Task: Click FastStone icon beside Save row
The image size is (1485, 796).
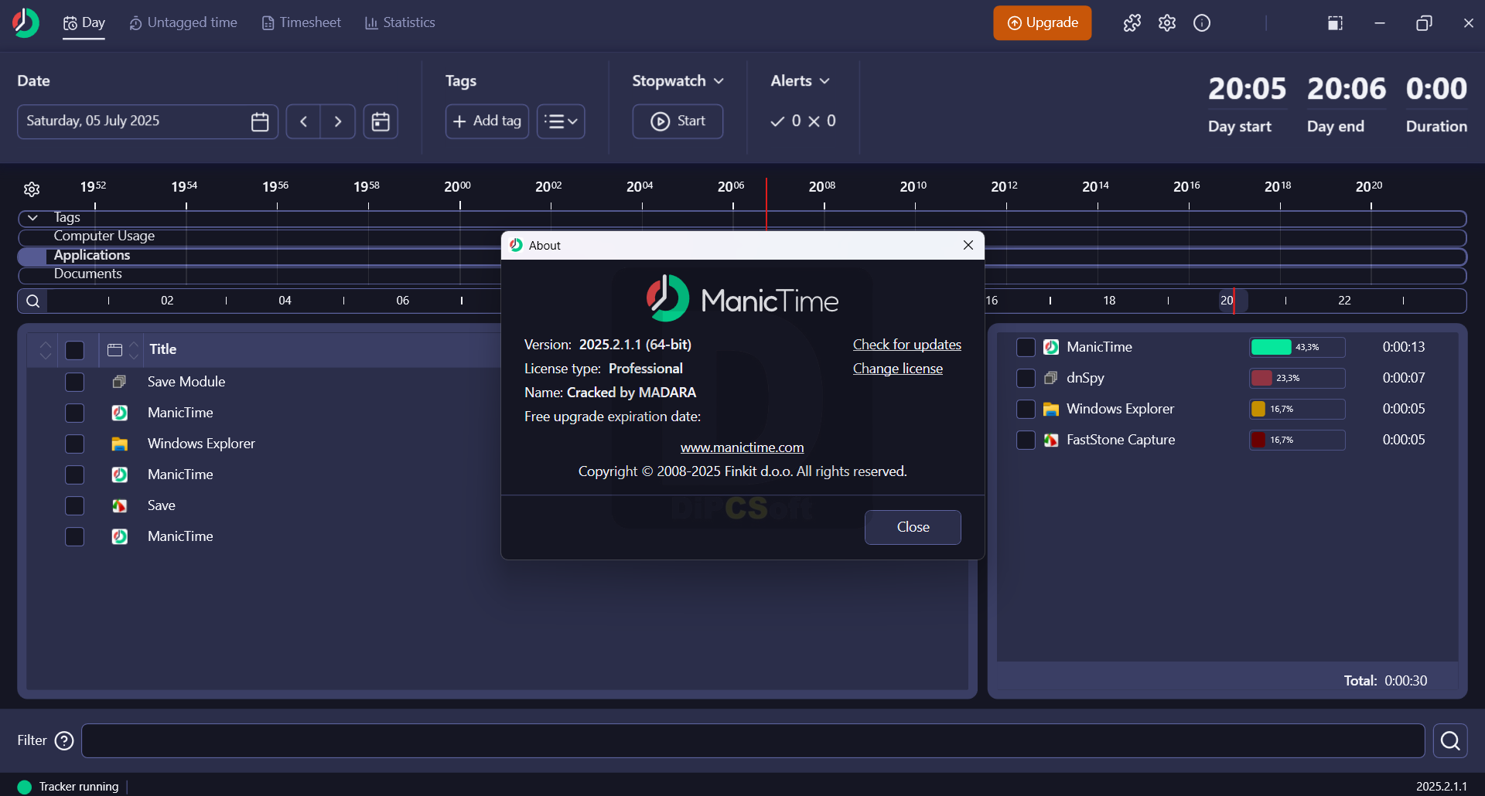Action: (119, 505)
